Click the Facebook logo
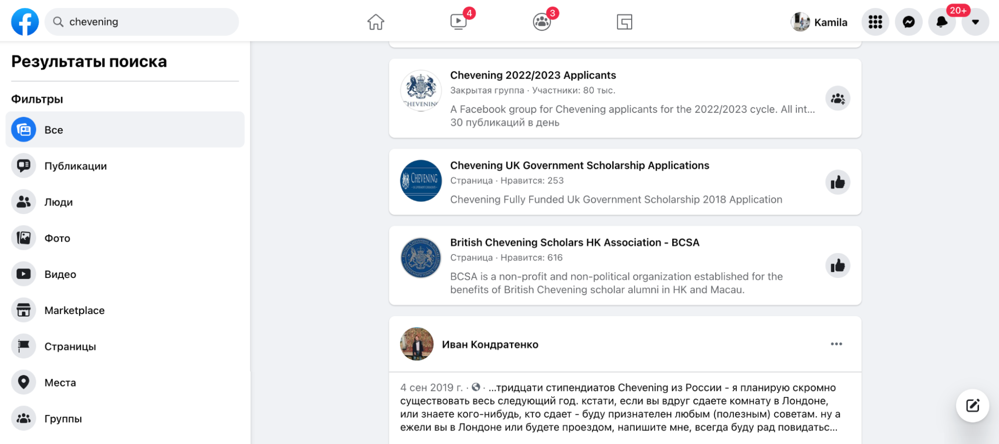The height and width of the screenshot is (444, 999). point(25,22)
